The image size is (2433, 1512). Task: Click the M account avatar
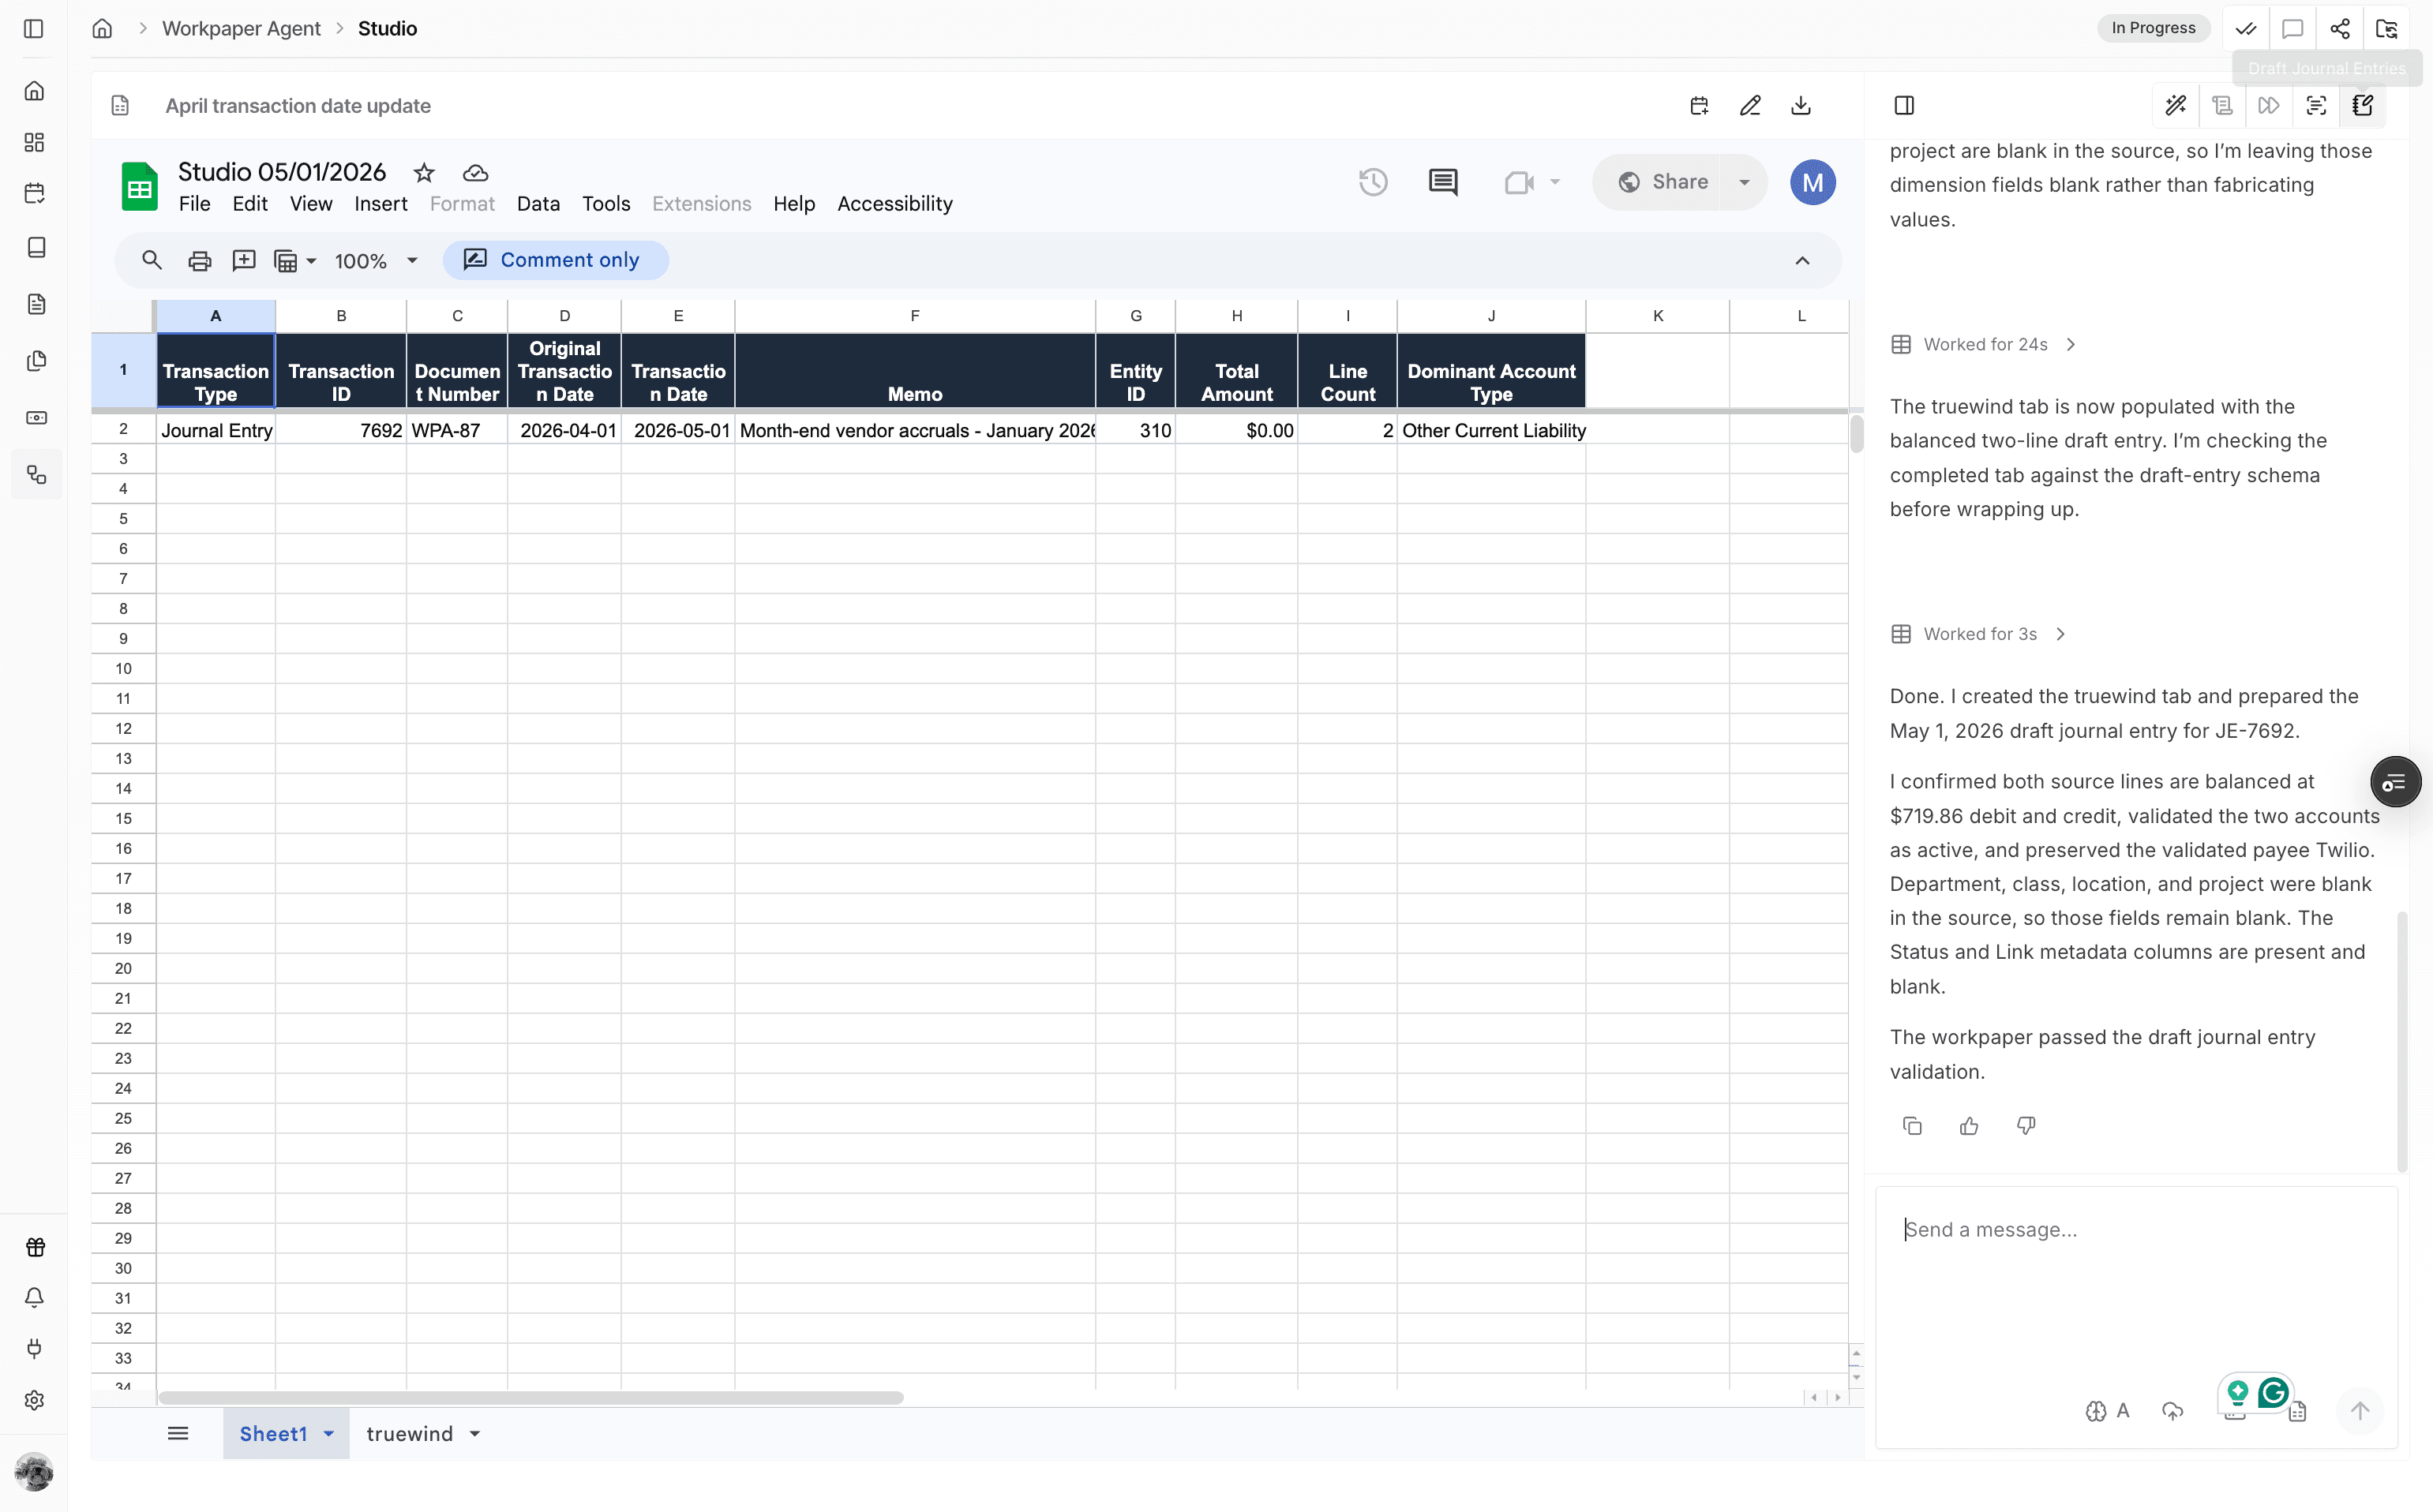1813,182
